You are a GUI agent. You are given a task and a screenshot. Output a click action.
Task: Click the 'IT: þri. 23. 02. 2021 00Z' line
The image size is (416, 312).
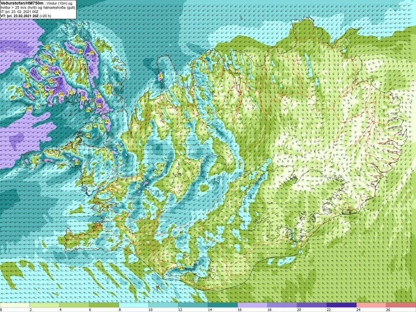(19, 11)
